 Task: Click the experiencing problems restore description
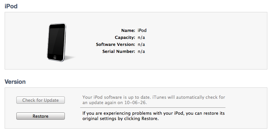coord(154,116)
